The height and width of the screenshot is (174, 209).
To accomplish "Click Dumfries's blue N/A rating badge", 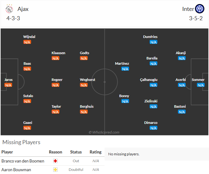I will point(153,42).
